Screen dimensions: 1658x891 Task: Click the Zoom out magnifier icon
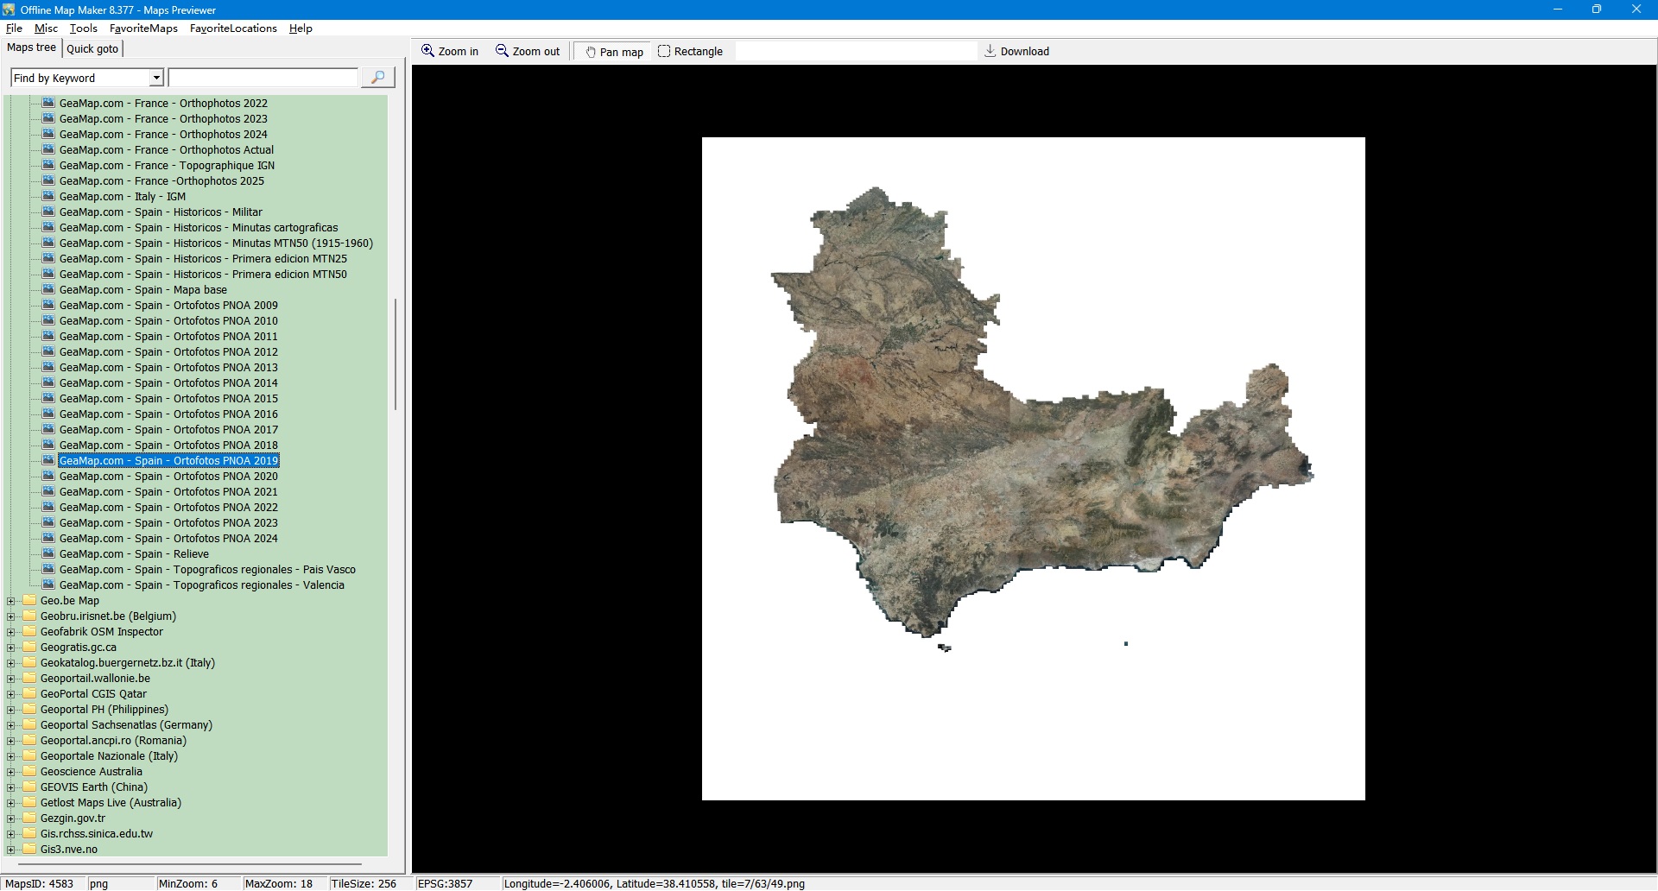[x=502, y=51]
